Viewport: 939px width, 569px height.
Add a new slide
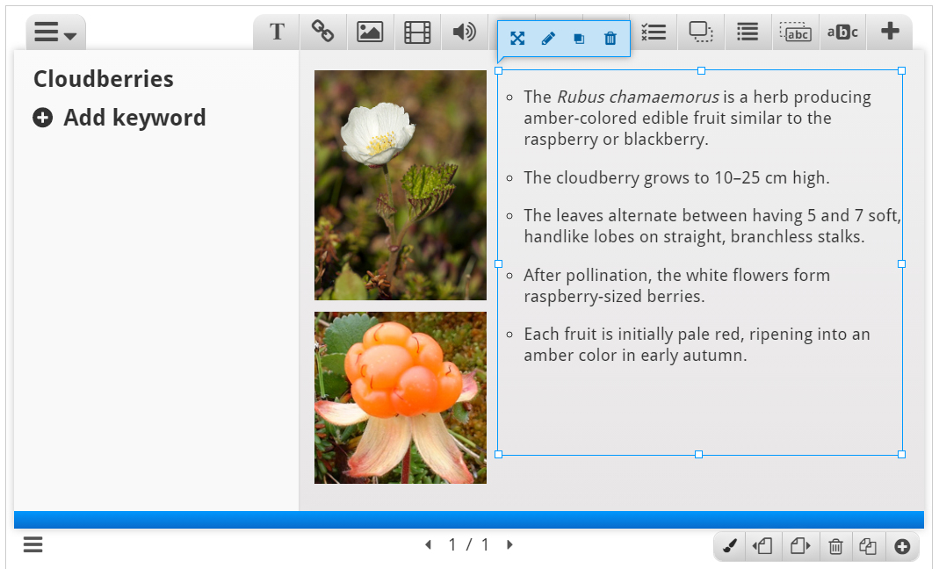(x=902, y=546)
